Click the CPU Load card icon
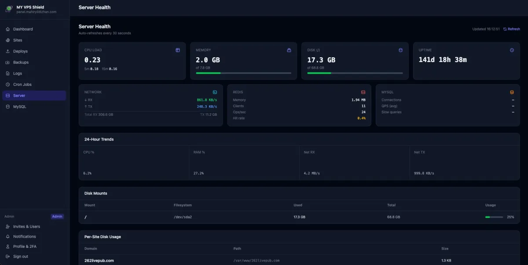528x265 pixels. coord(178,50)
